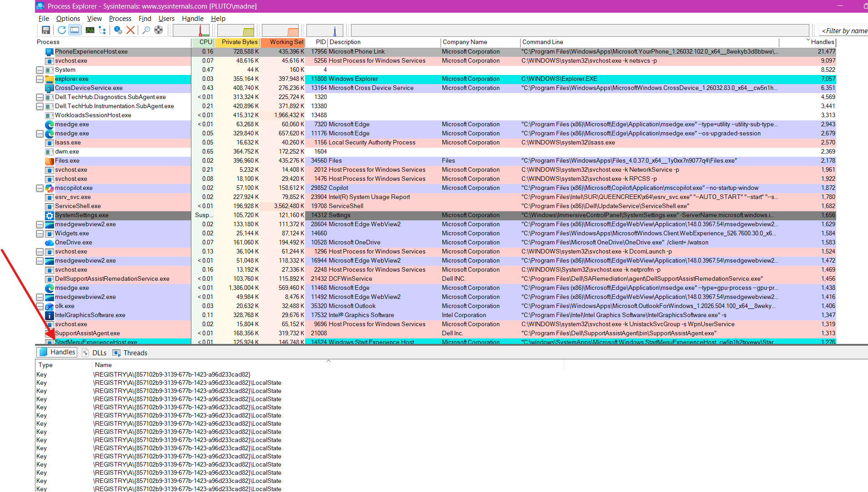This screenshot has height=492, width=868.
Task: Sort by the Description column header
Action: 384,42
